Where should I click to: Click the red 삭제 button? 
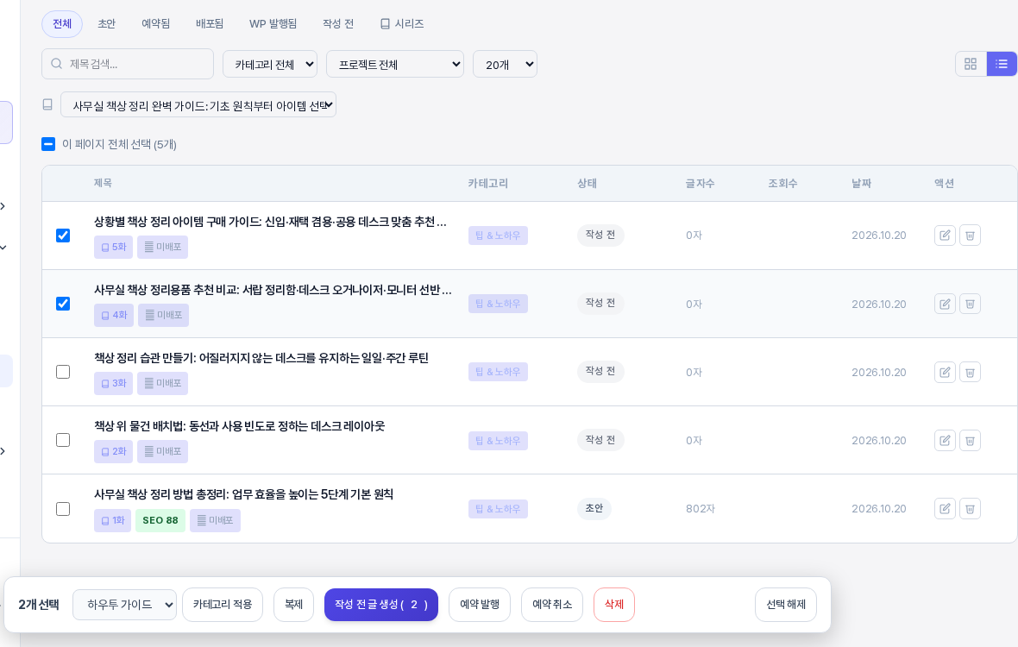click(x=614, y=605)
